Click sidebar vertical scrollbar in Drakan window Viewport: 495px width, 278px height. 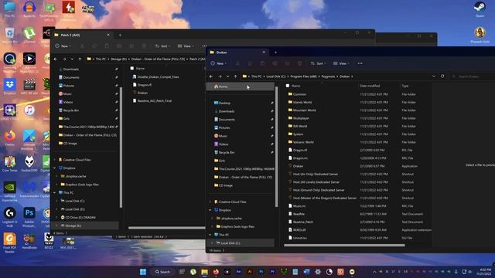pyautogui.click(x=277, y=147)
